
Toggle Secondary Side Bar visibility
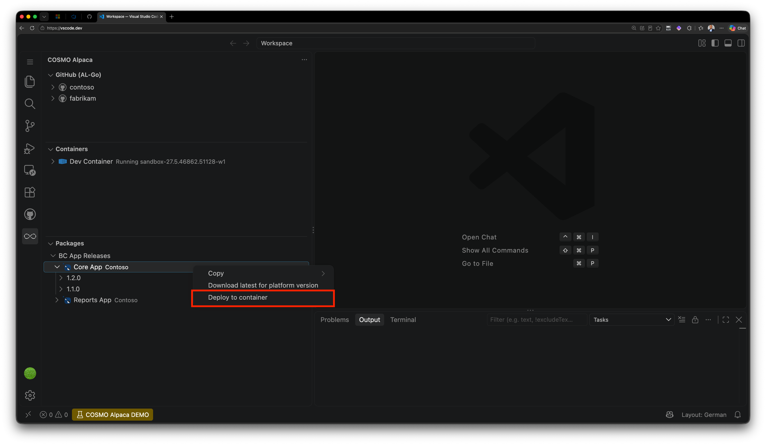coord(741,43)
